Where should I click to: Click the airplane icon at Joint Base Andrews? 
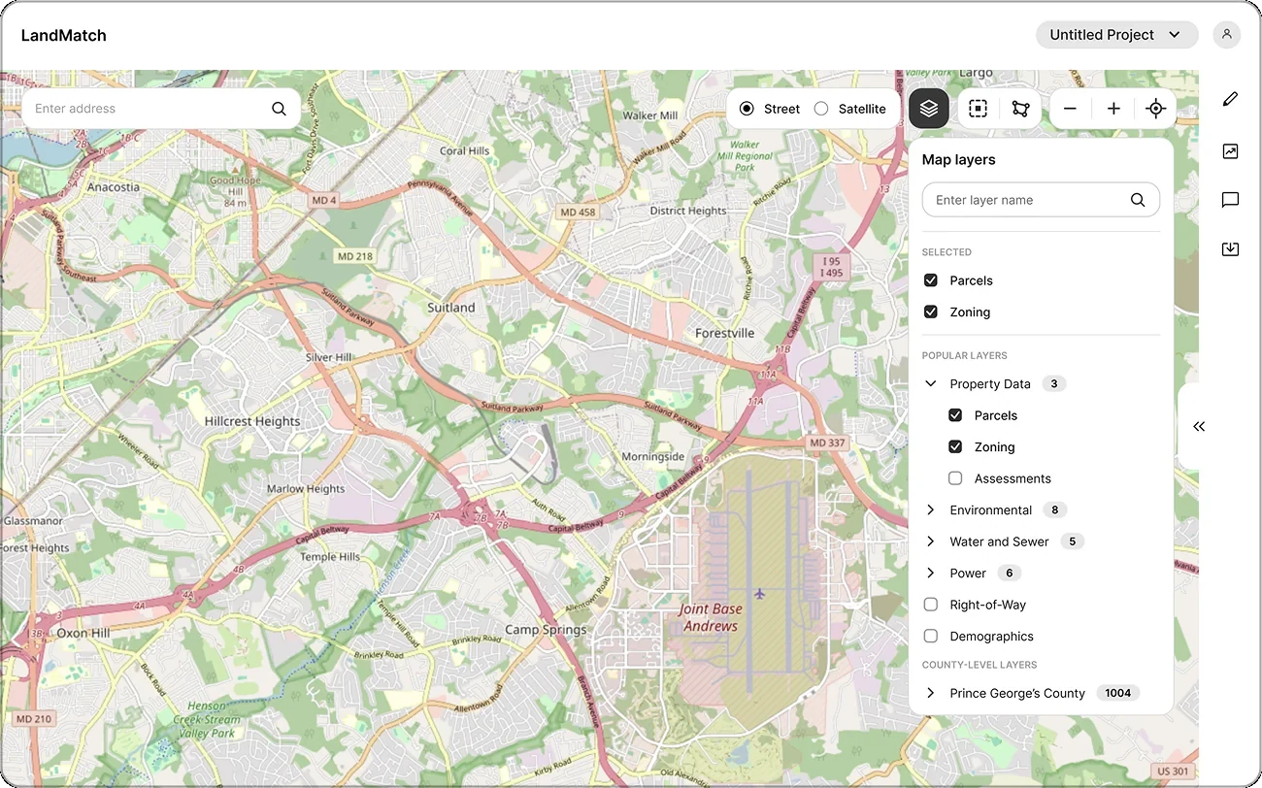[x=759, y=593]
